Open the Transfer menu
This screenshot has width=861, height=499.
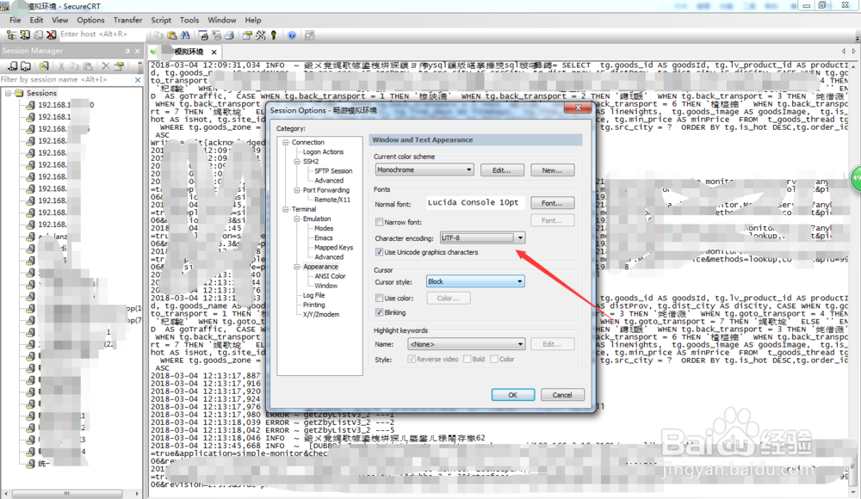point(128,20)
